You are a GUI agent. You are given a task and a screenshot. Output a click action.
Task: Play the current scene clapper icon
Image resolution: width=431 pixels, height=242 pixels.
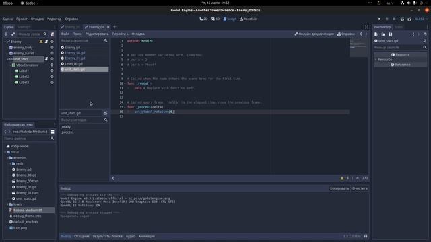coord(402,19)
